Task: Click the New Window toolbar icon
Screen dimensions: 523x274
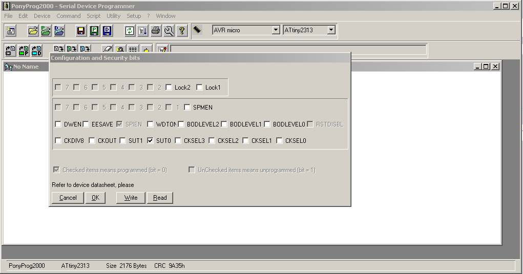Action: [x=11, y=31]
